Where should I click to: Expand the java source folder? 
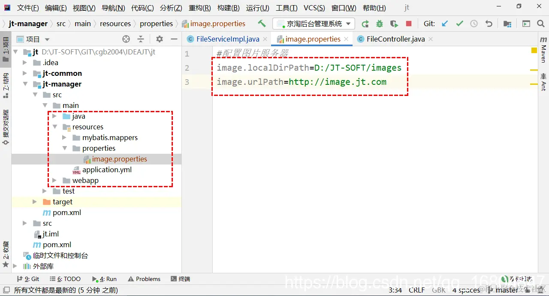pyautogui.click(x=54, y=116)
